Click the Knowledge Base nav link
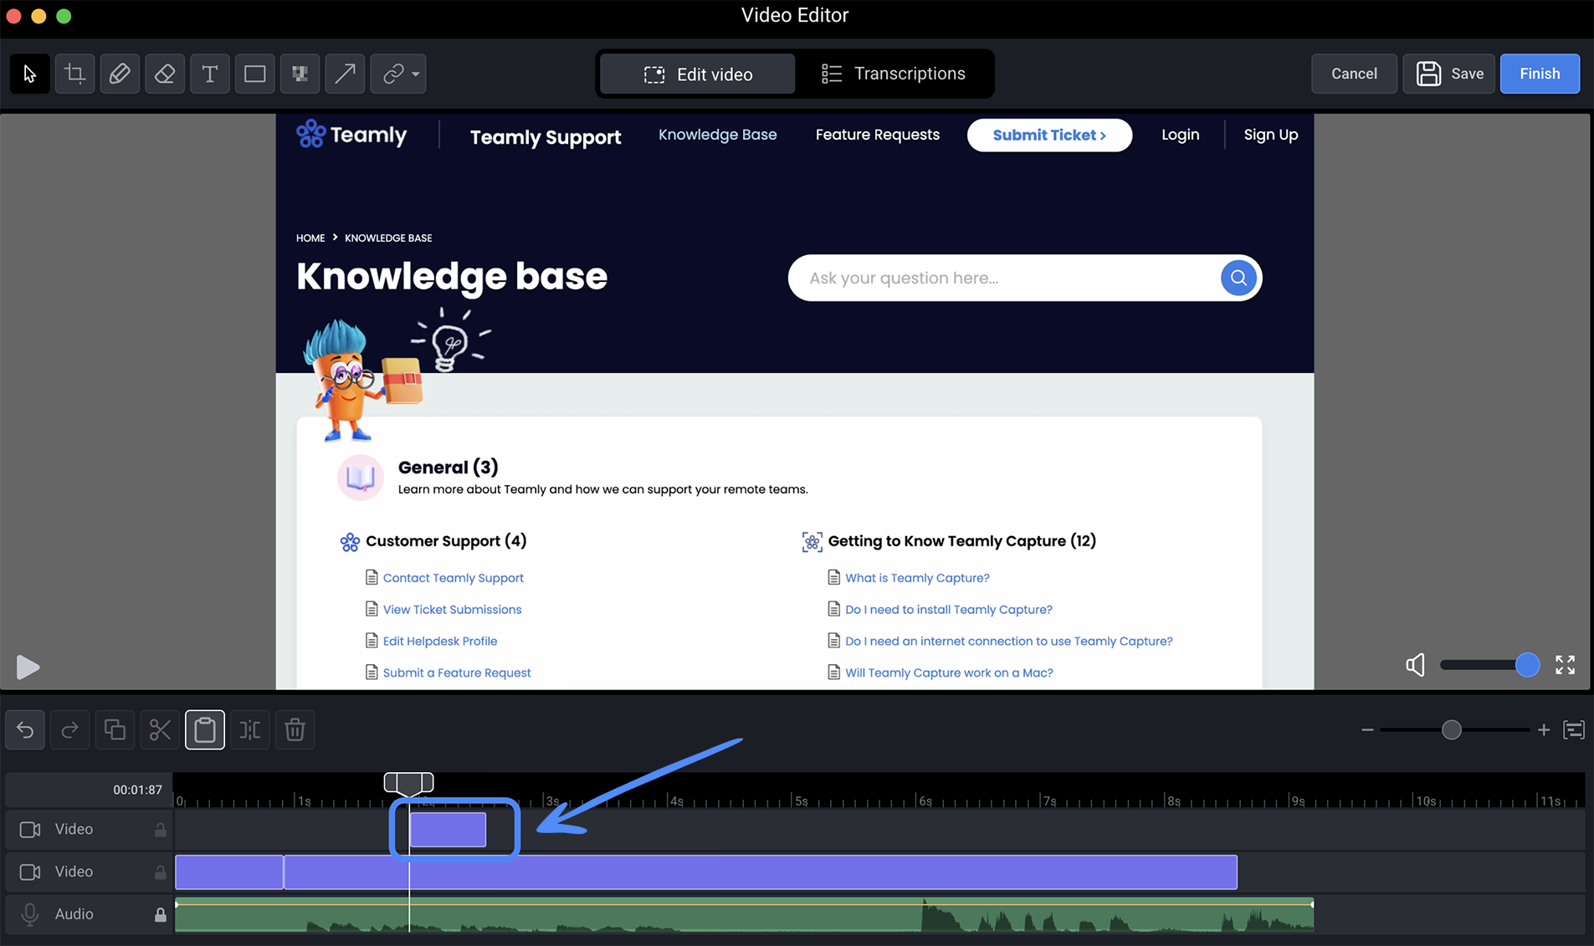Screen dimensions: 1594x946 (x=717, y=135)
